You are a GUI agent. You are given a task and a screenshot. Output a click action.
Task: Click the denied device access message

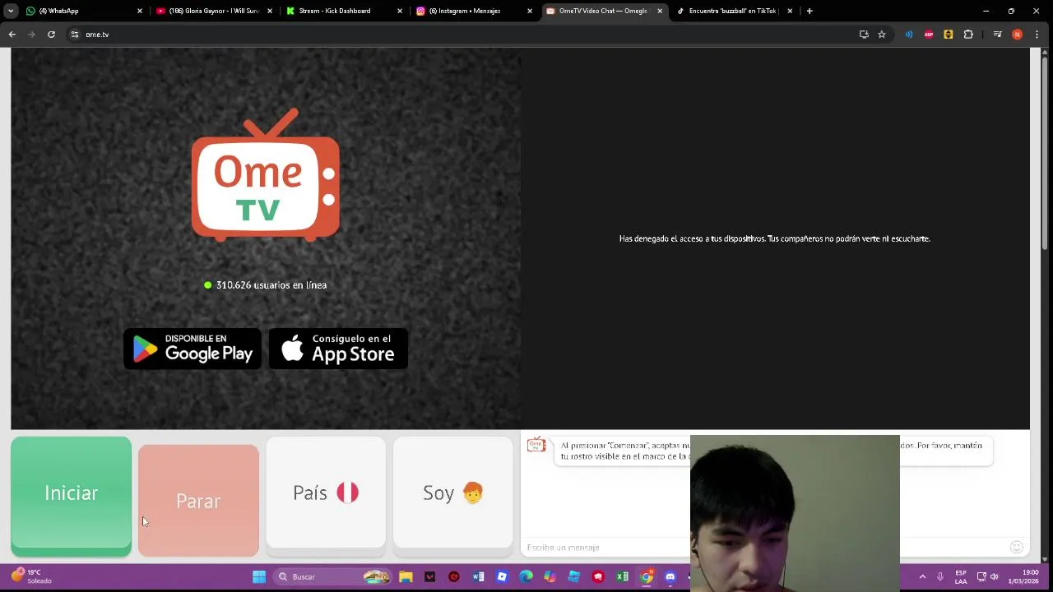tap(774, 238)
